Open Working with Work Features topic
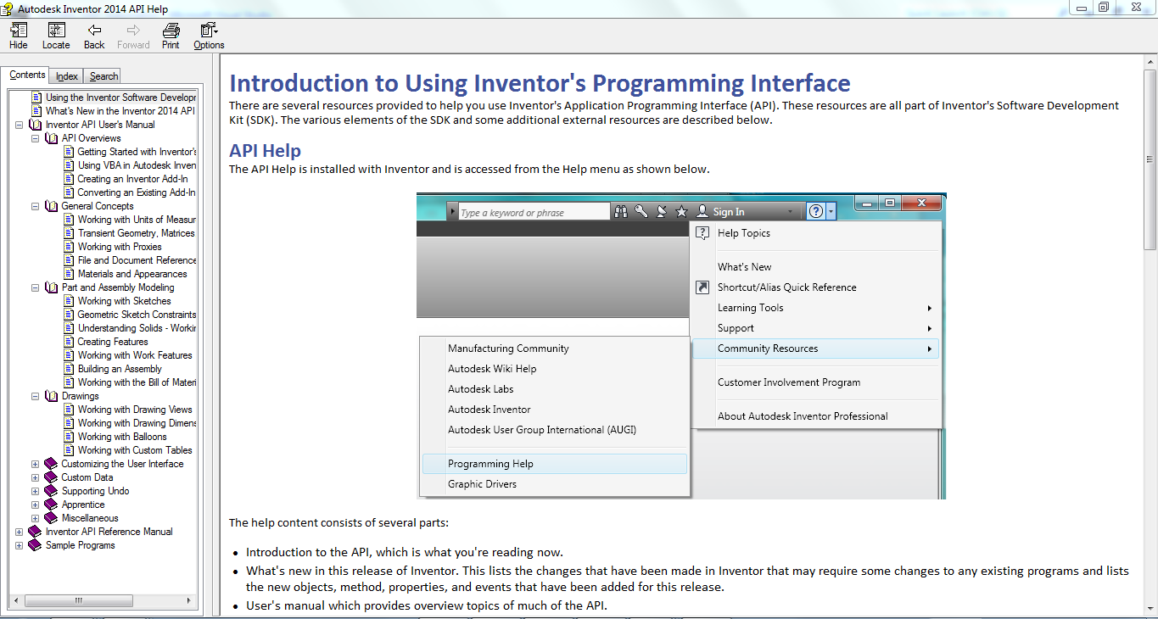Screen dimensions: 1158x619 point(135,355)
